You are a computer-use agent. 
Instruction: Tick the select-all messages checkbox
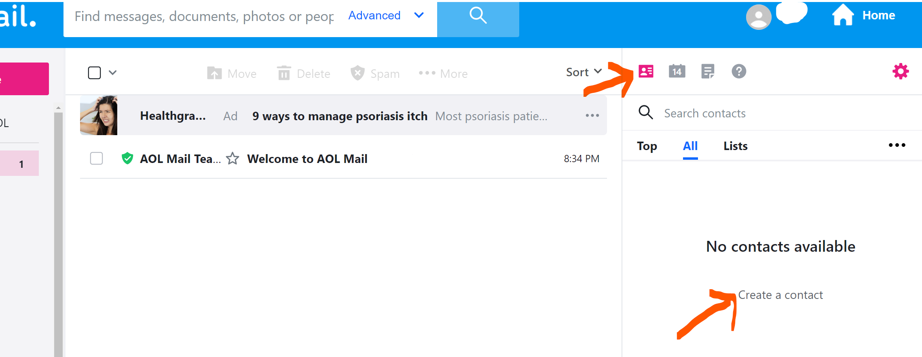coord(94,73)
